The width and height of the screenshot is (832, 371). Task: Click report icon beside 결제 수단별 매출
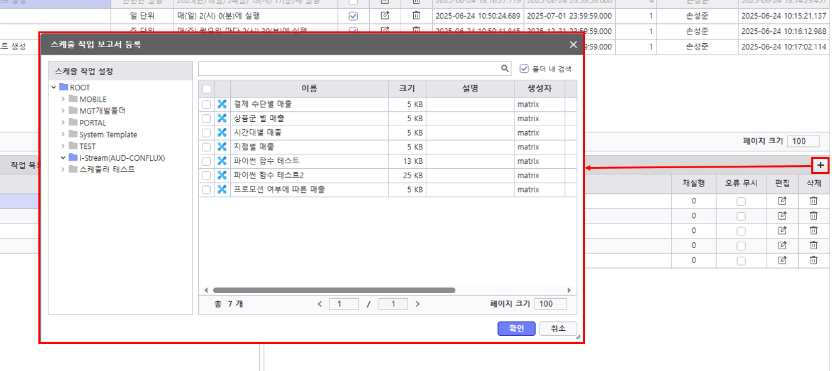point(222,104)
